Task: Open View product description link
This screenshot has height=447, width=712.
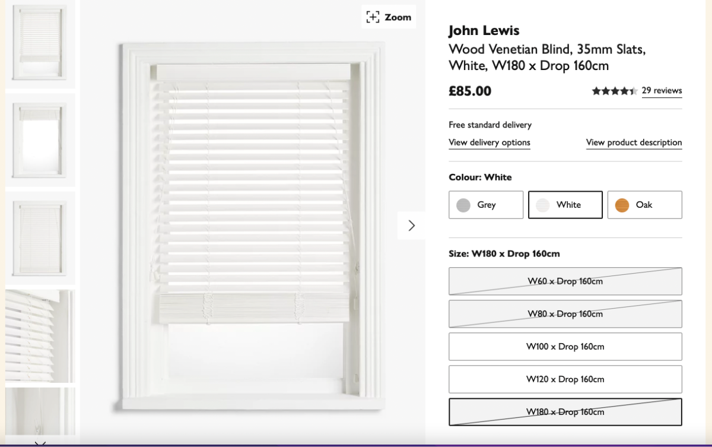Action: pyautogui.click(x=634, y=142)
